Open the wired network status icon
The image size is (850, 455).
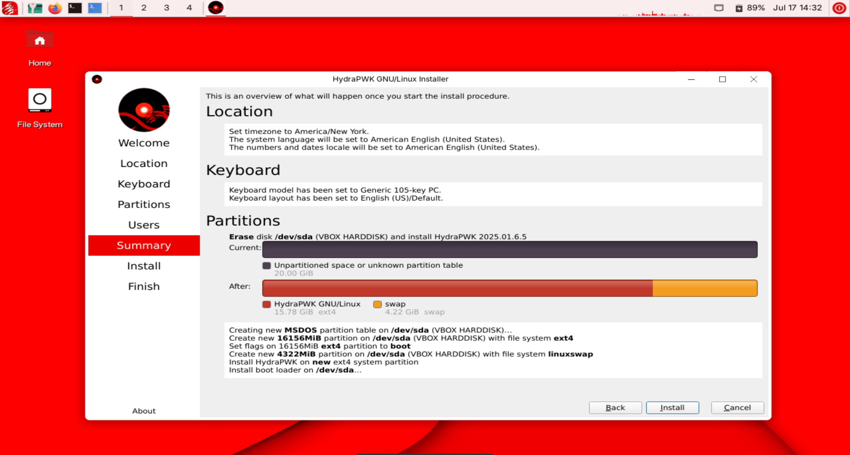pyautogui.click(x=719, y=8)
